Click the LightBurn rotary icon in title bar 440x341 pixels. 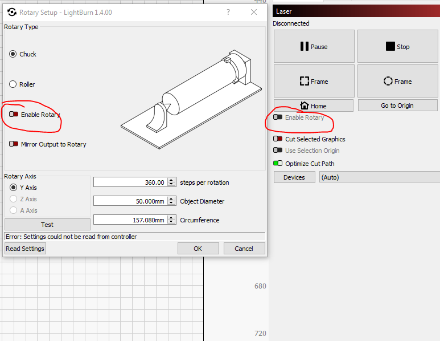point(12,12)
